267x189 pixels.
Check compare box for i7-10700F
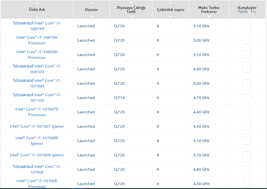tap(247, 169)
